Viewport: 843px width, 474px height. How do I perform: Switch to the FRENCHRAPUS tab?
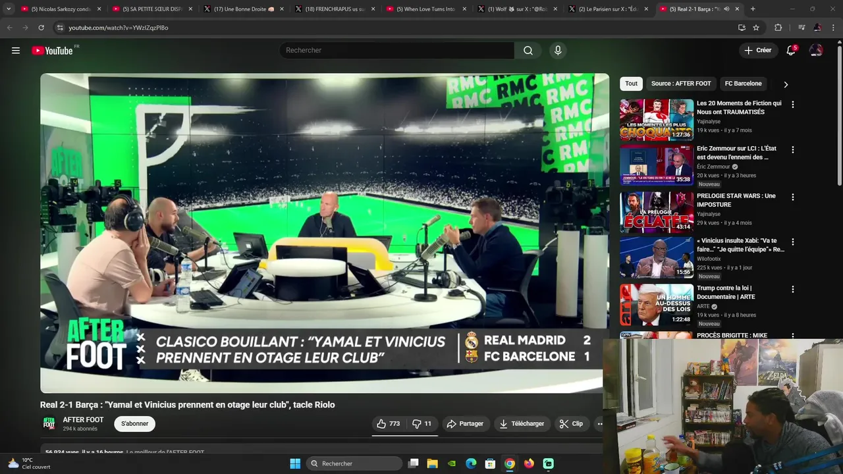point(334,9)
